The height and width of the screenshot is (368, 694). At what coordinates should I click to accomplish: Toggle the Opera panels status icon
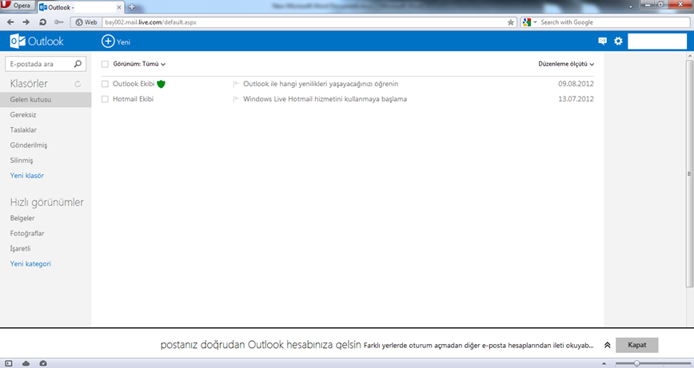[9, 363]
